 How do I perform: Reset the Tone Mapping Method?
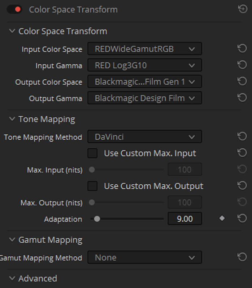pos(242,136)
